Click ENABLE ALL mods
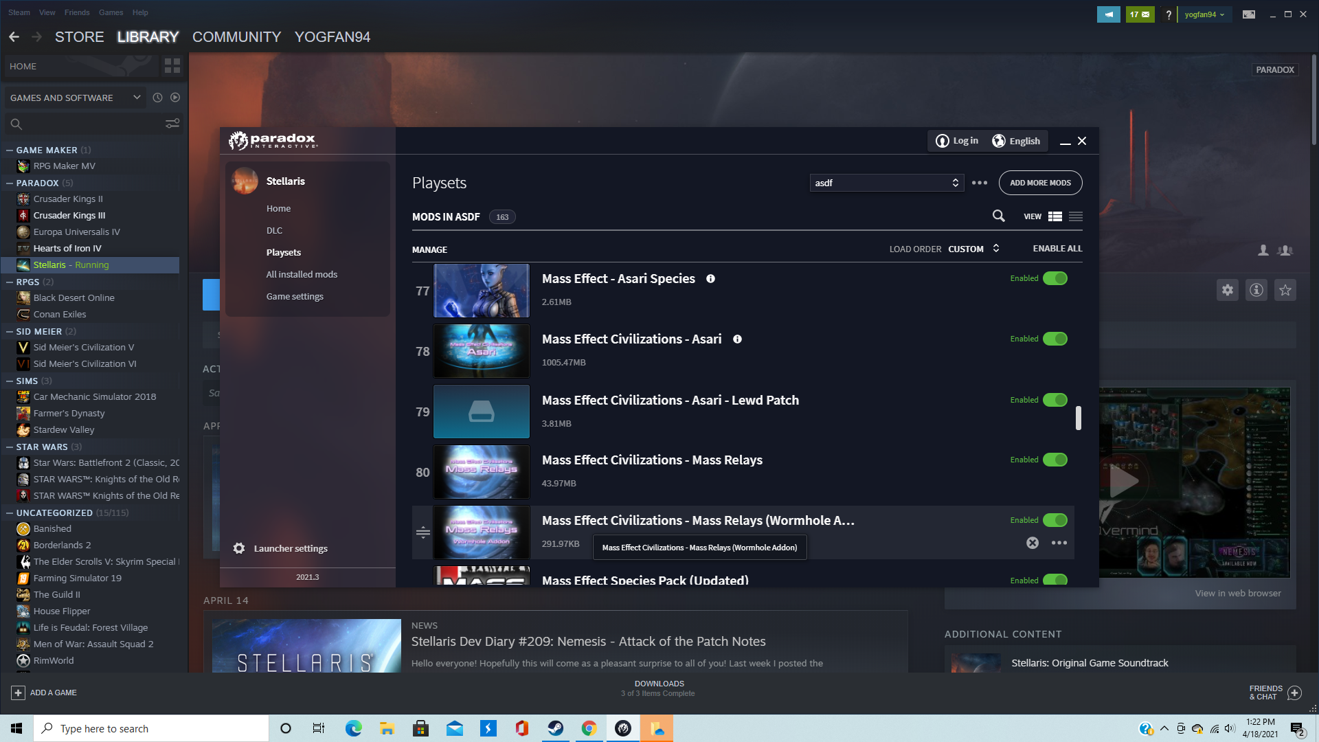This screenshot has height=742, width=1319. (x=1057, y=249)
